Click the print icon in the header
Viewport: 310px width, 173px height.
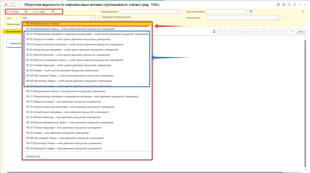pos(284,4)
